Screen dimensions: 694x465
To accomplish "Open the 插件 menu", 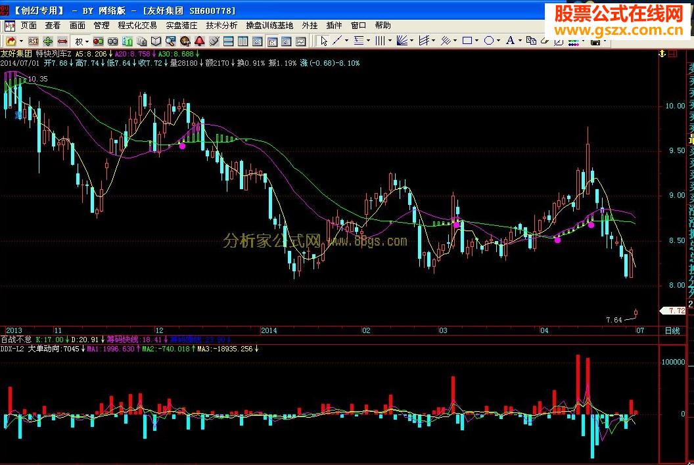I will click(x=334, y=26).
